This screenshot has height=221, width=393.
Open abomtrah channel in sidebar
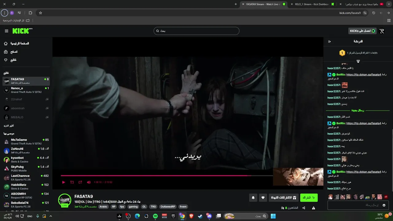point(26,108)
